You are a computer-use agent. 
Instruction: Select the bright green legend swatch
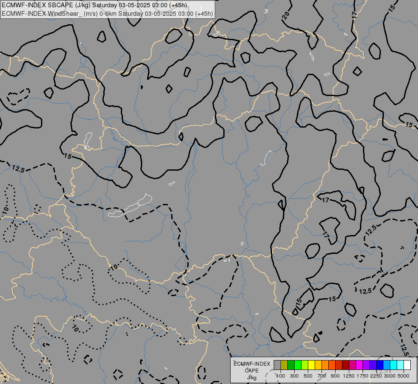[298, 365]
